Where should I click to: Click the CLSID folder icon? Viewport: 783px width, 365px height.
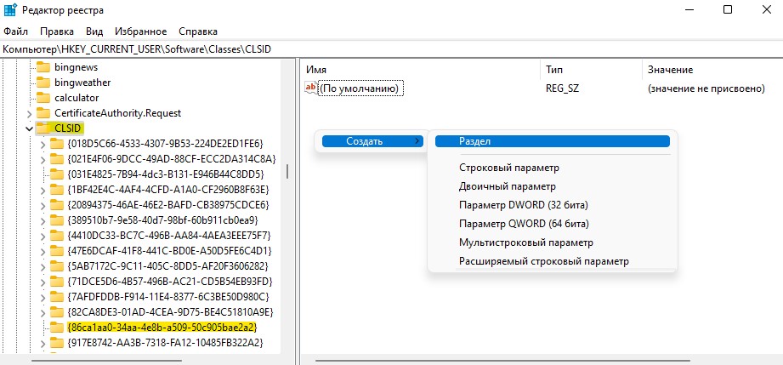[x=44, y=128]
